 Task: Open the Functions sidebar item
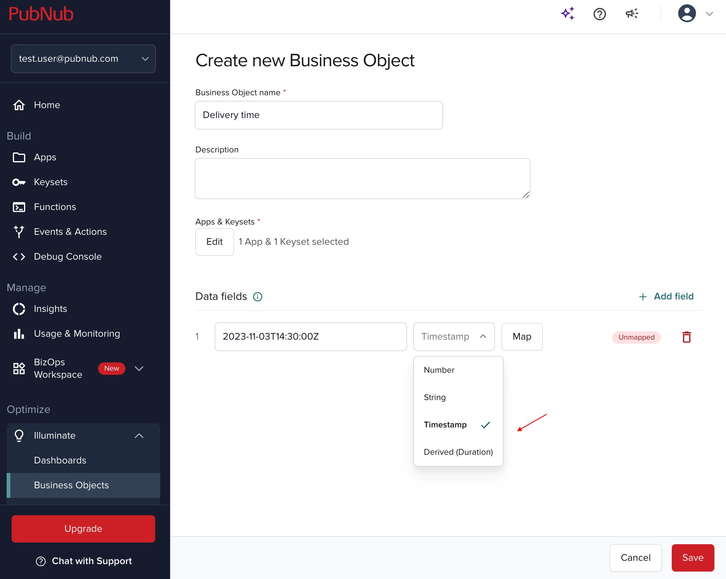tap(55, 207)
